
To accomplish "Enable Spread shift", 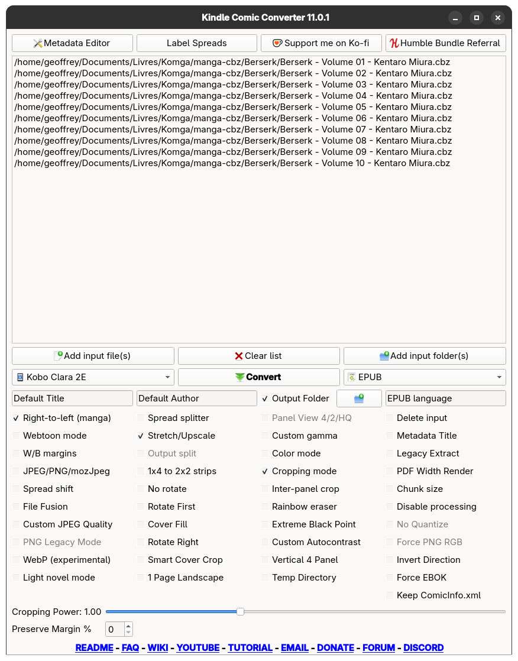I will pyautogui.click(x=16, y=488).
